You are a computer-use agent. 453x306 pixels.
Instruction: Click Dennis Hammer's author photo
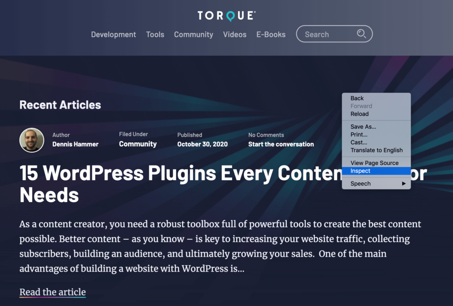coord(32,140)
